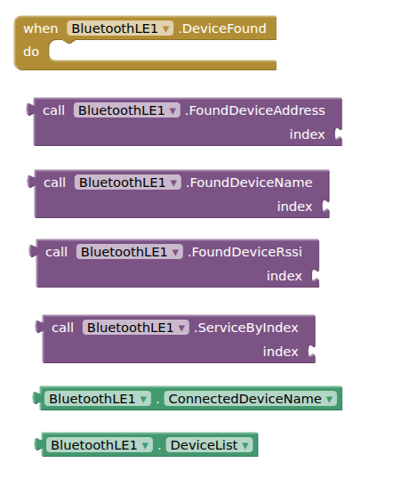Click the empty do slot of DeviceFound
This screenshot has height=503, width=402.
pos(162,51)
